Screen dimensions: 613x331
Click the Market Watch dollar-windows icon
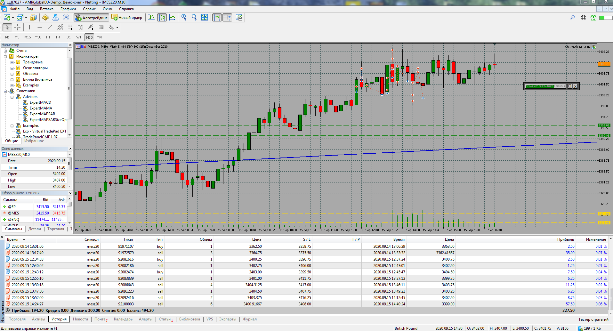coord(33,17)
